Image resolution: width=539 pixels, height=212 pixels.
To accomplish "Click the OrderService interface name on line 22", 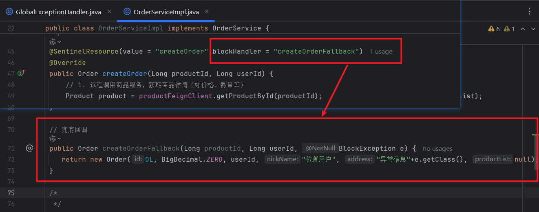I will tap(237, 28).
